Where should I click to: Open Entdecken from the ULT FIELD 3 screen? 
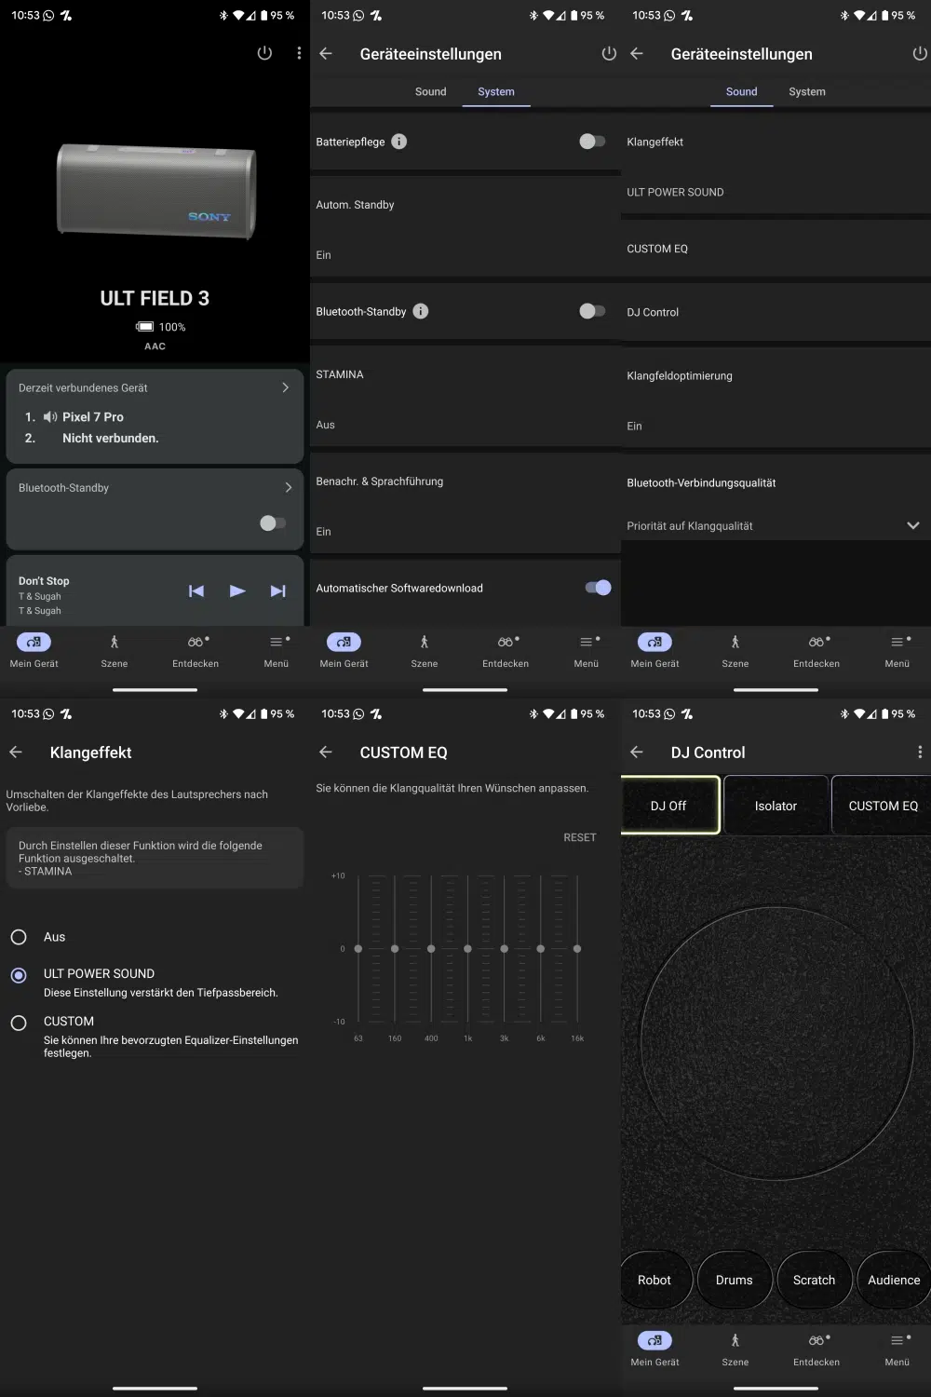click(196, 650)
